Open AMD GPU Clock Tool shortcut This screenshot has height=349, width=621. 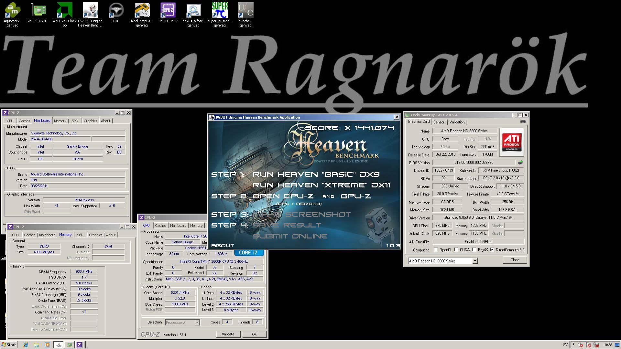tap(64, 15)
